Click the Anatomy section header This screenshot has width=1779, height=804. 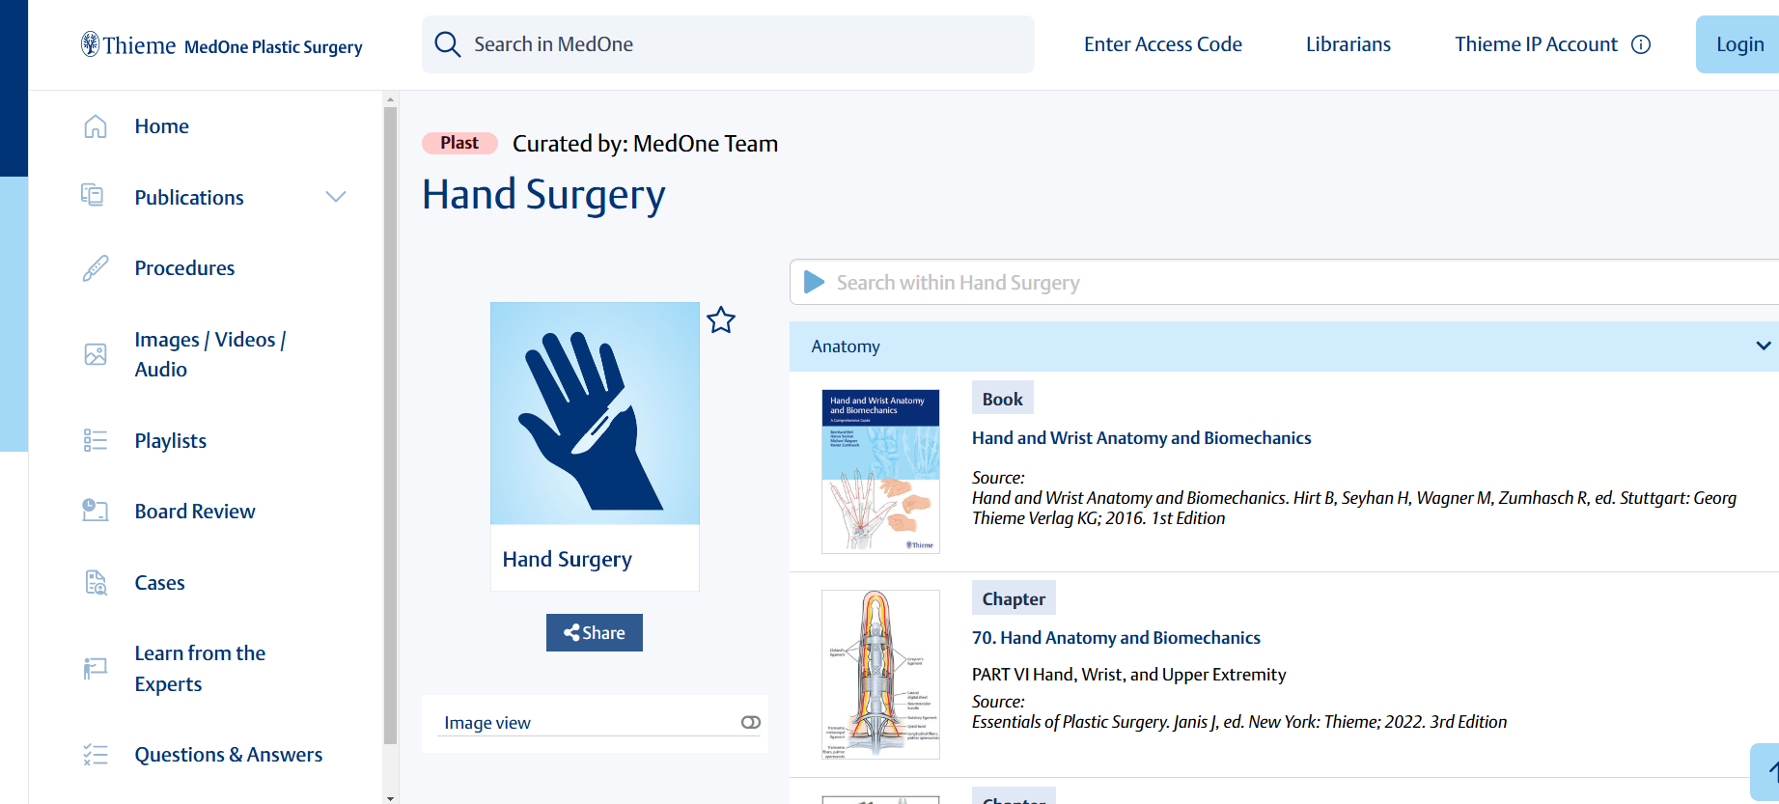(1284, 347)
